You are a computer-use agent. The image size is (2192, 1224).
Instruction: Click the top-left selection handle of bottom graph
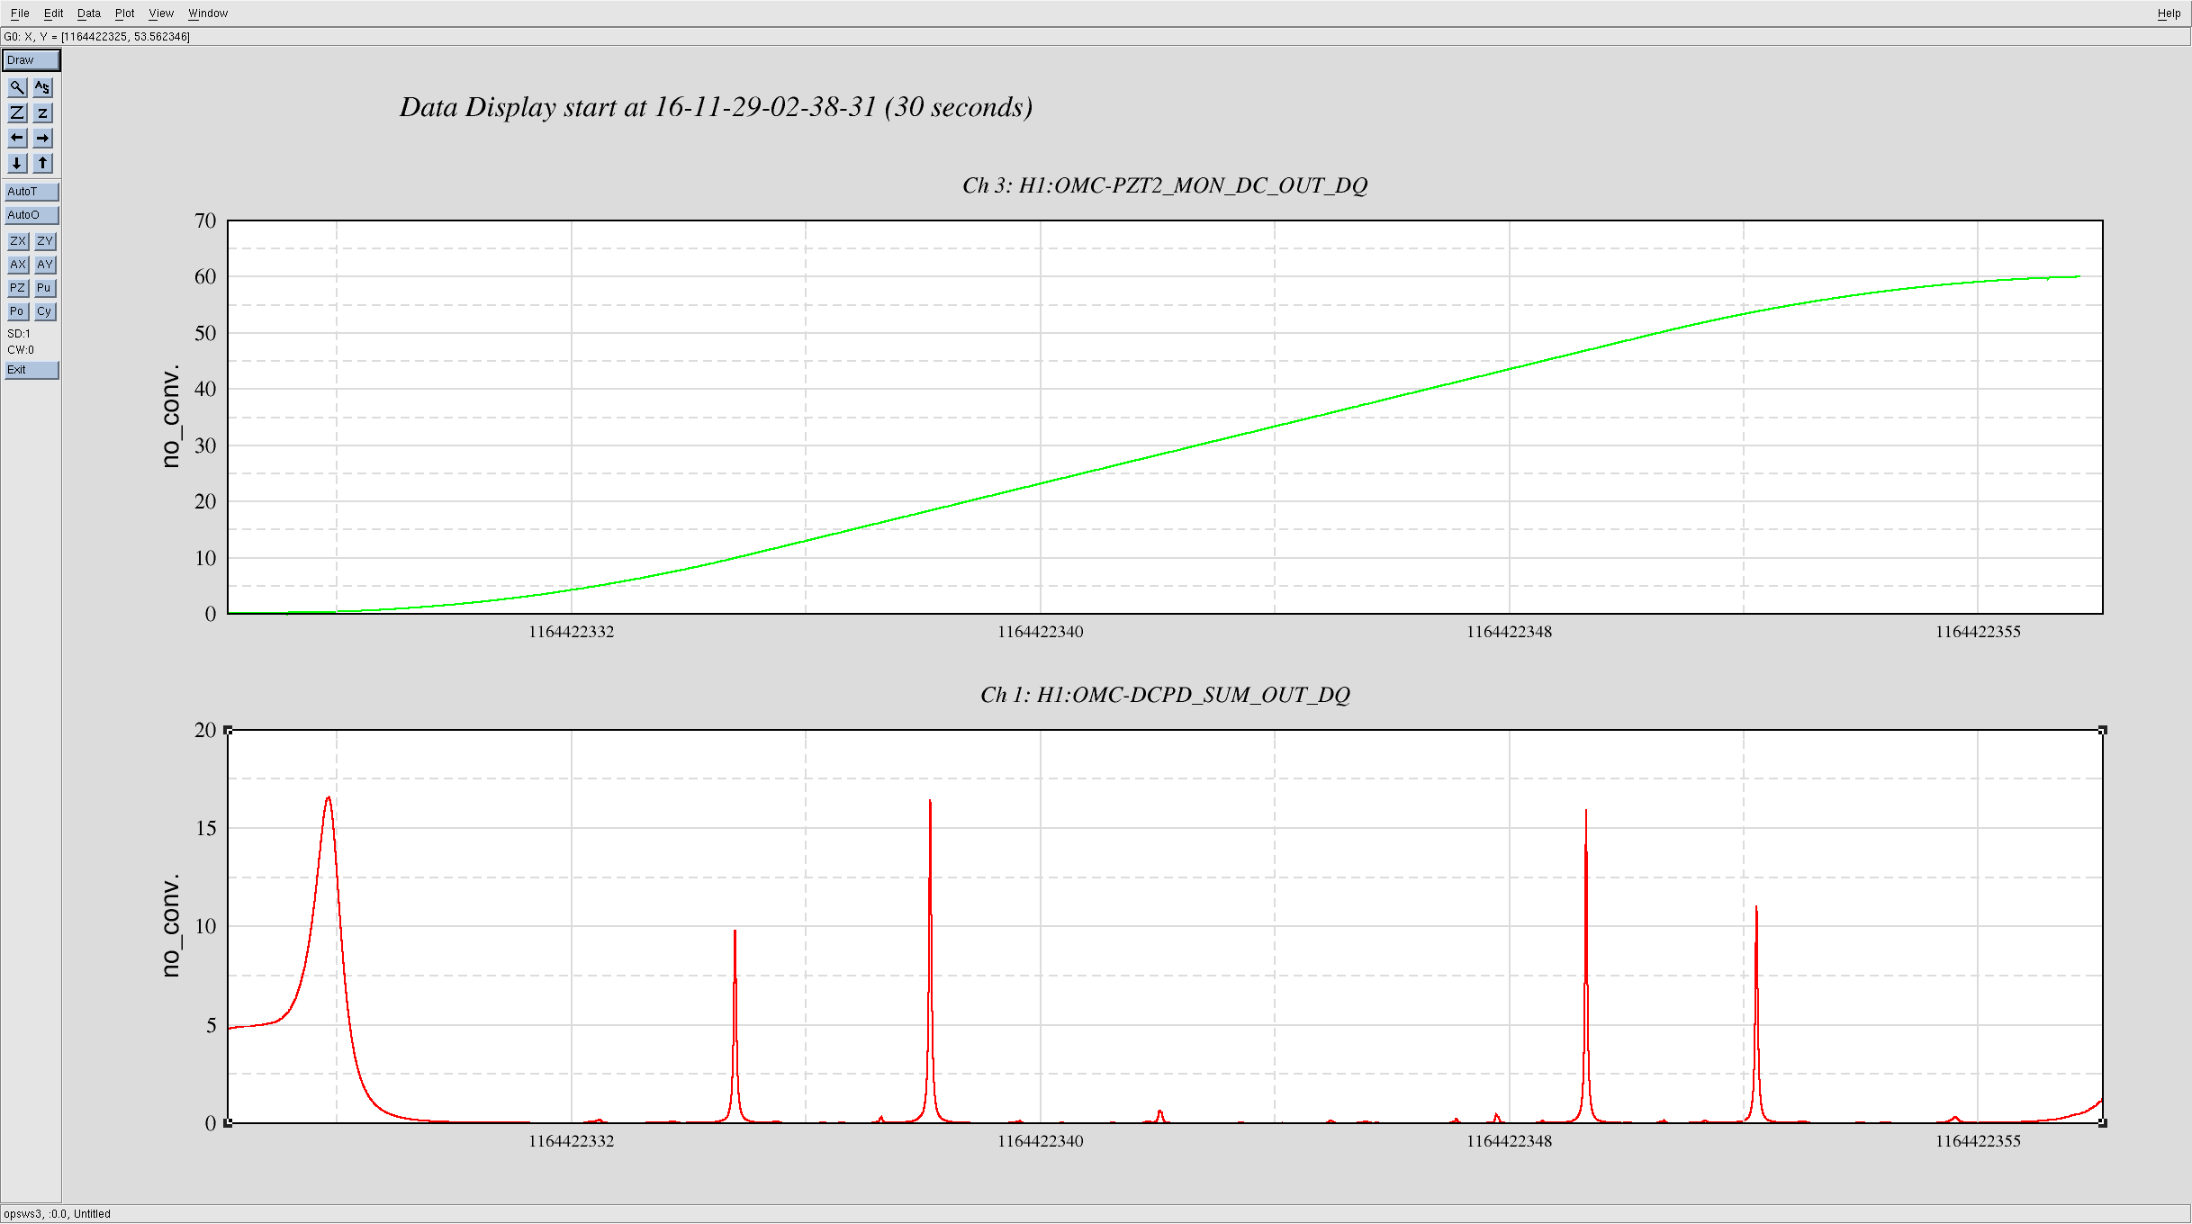coord(228,730)
